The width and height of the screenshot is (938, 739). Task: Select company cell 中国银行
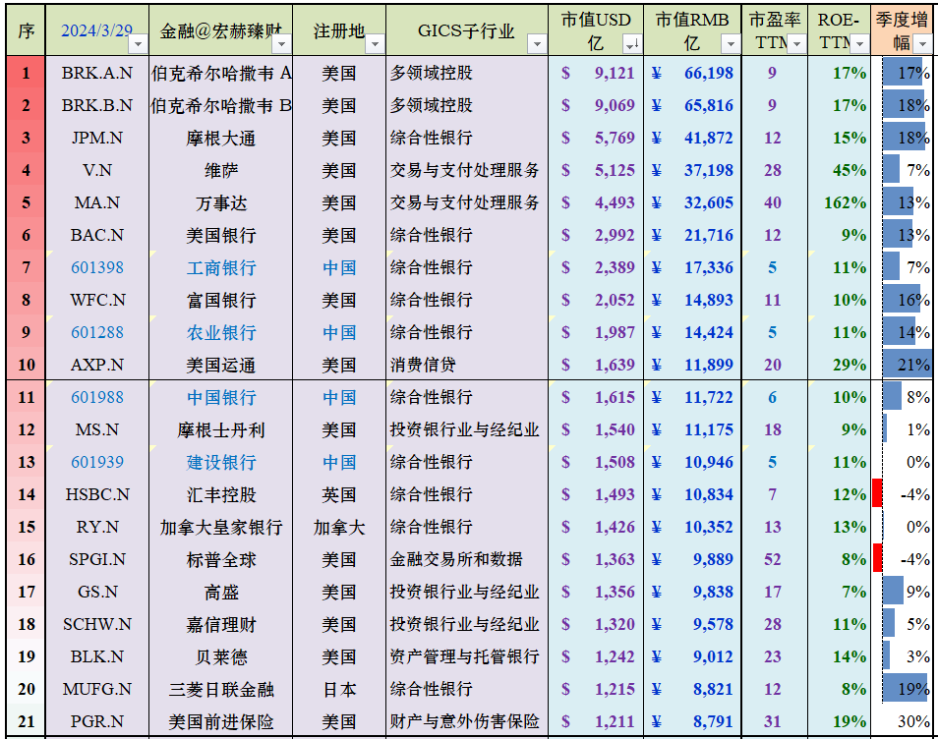click(x=221, y=397)
